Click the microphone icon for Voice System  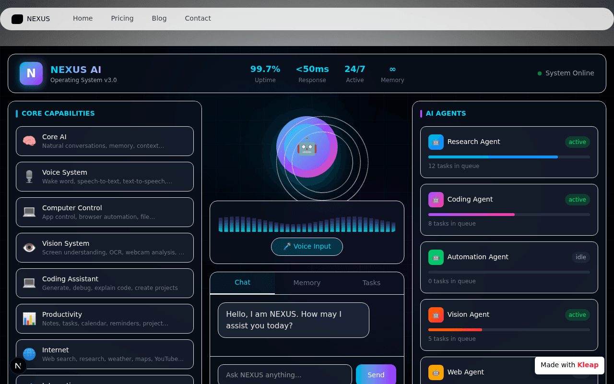(29, 177)
